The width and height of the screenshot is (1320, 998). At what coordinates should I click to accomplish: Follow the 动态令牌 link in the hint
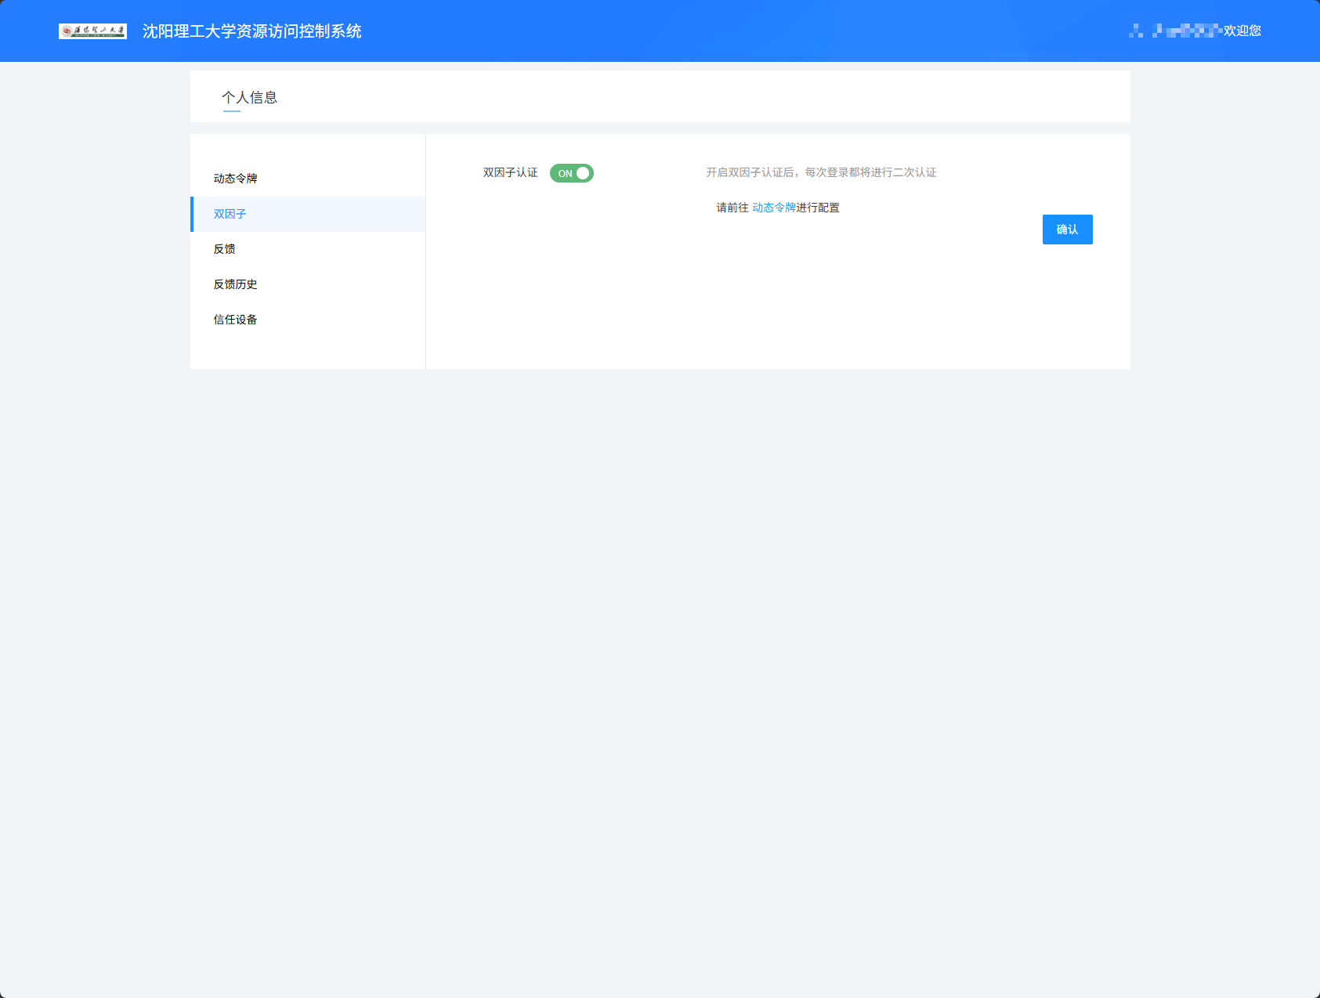tap(774, 208)
